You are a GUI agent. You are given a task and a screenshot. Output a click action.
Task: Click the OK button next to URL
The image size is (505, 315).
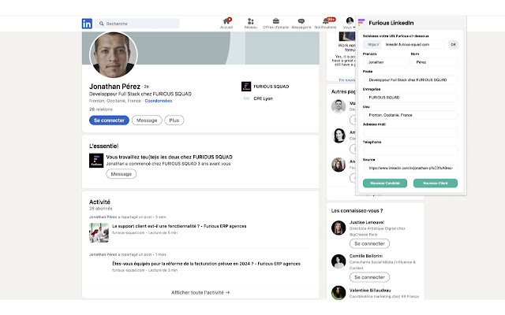coord(453,45)
